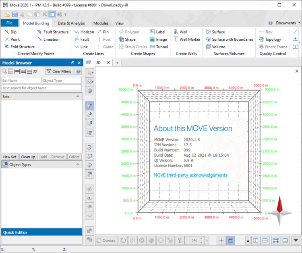Image resolution: width=302 pixels, height=253 pixels.
Task: Open MOVE third-party acknowledgements link
Action: pyautogui.click(x=190, y=175)
